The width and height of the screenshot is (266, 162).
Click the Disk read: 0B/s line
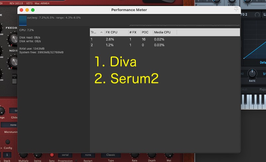pos(30,38)
